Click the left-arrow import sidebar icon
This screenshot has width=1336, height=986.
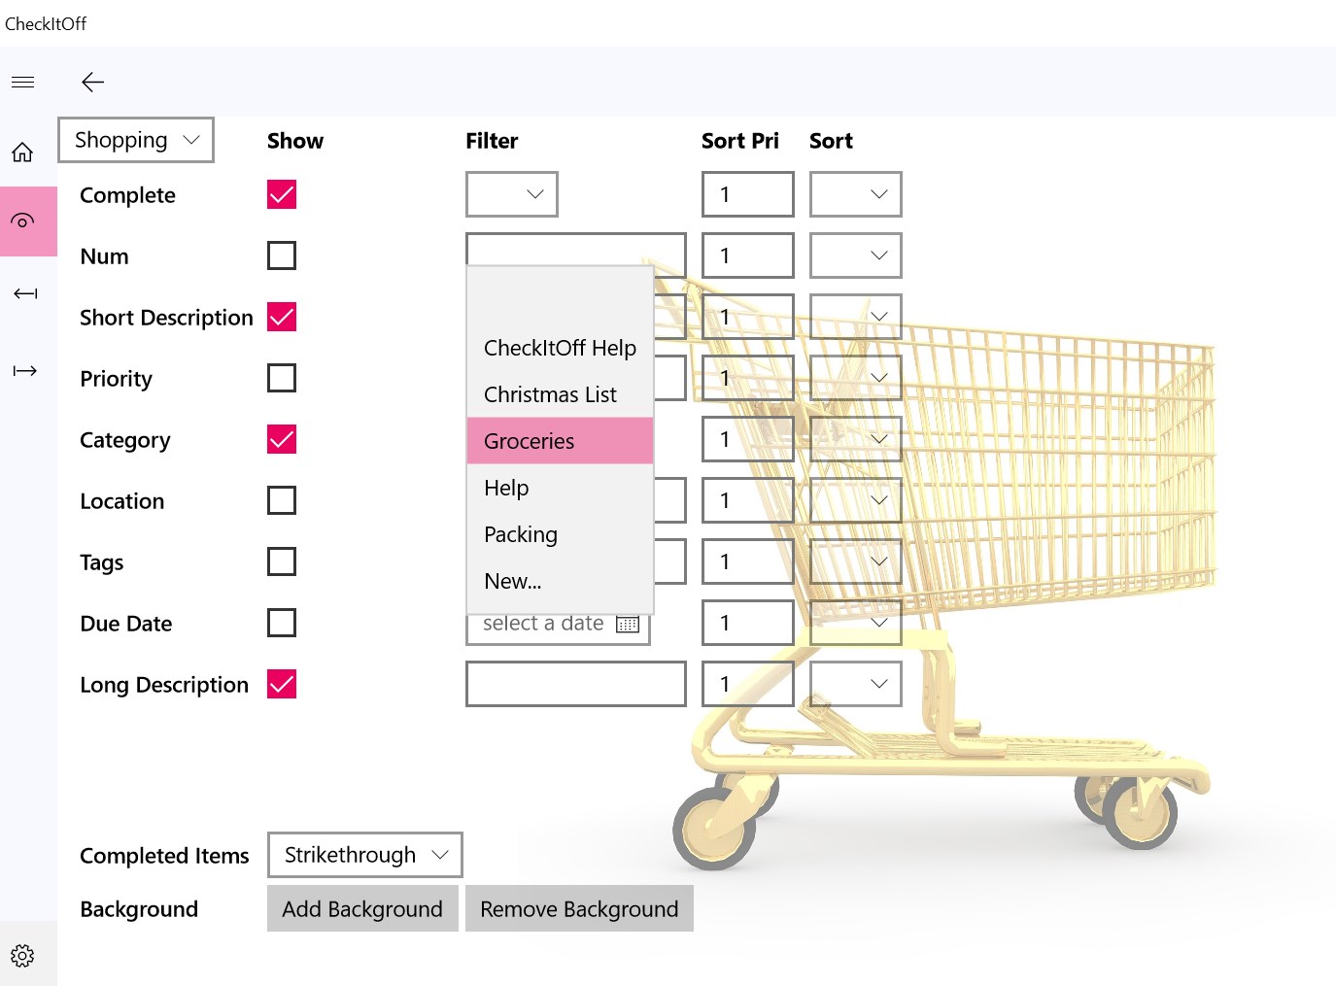point(25,293)
